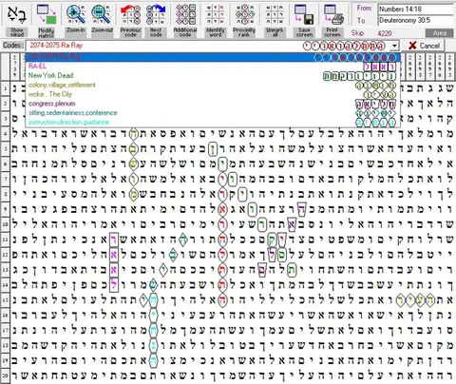Open the Modify matrix tool
The image size is (456, 384).
47,20
